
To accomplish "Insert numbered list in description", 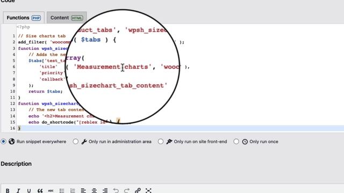I will point(73,191).
